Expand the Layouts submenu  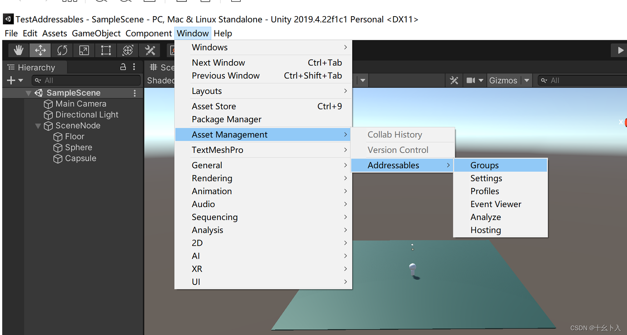point(263,91)
